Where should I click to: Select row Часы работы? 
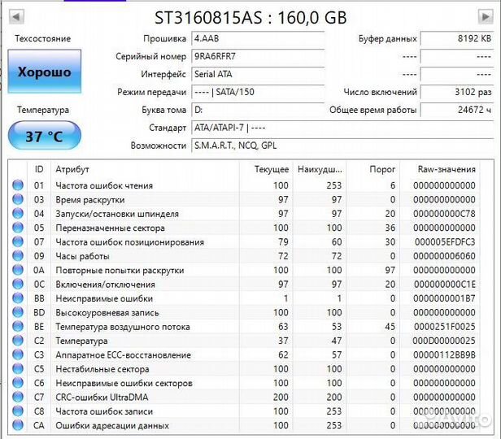tap(245, 256)
